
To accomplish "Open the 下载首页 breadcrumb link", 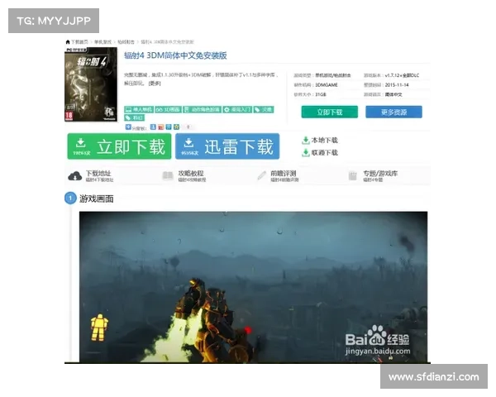I will pos(79,42).
